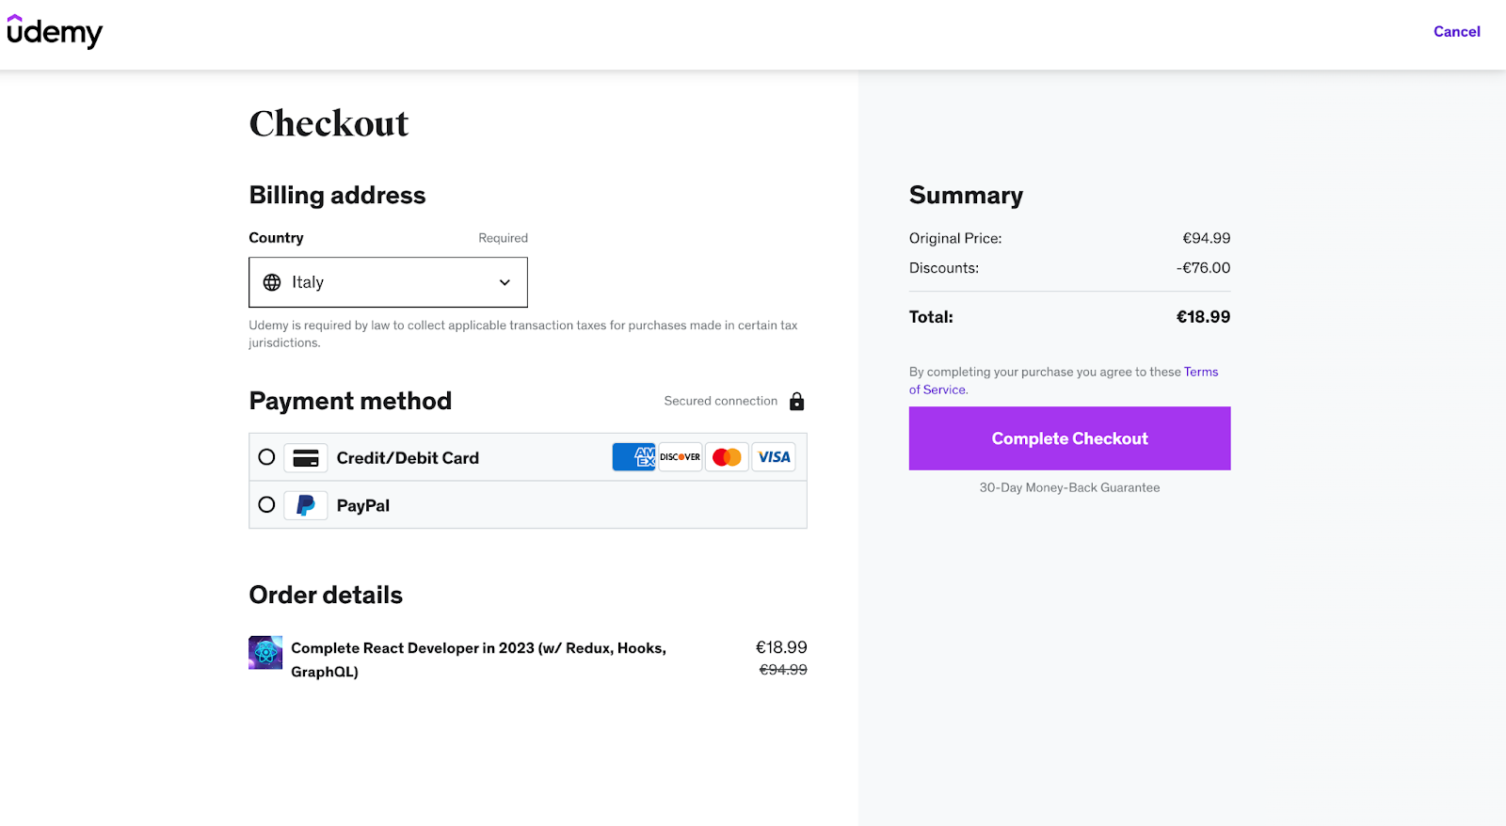Screen dimensions: 1506x826
Task: Click the credit card icon
Action: 306,458
